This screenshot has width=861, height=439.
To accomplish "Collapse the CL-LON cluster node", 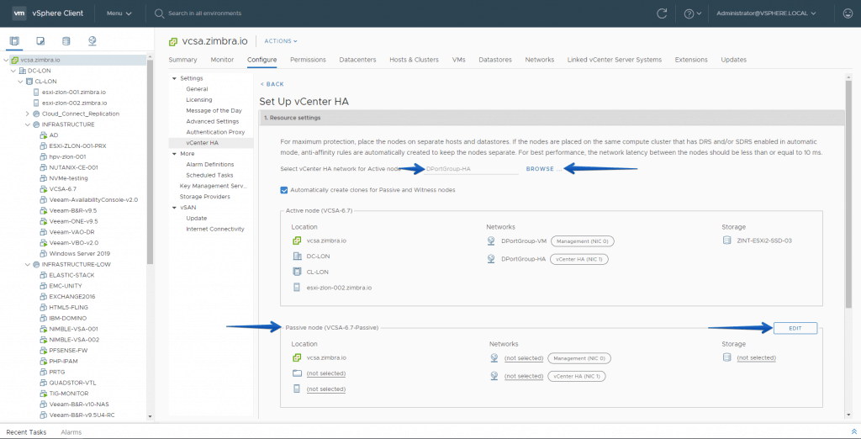I will tap(21, 82).
